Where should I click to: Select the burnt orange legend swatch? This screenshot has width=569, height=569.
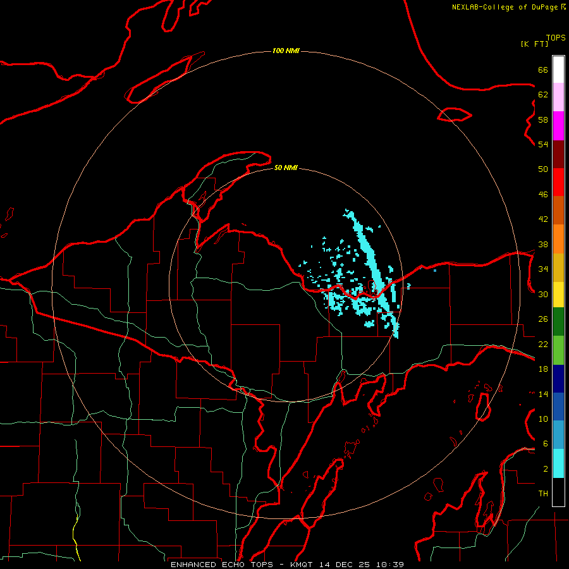(558, 210)
